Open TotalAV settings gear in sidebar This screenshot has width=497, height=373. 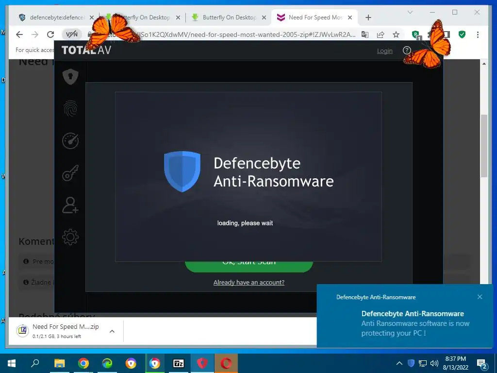70,237
